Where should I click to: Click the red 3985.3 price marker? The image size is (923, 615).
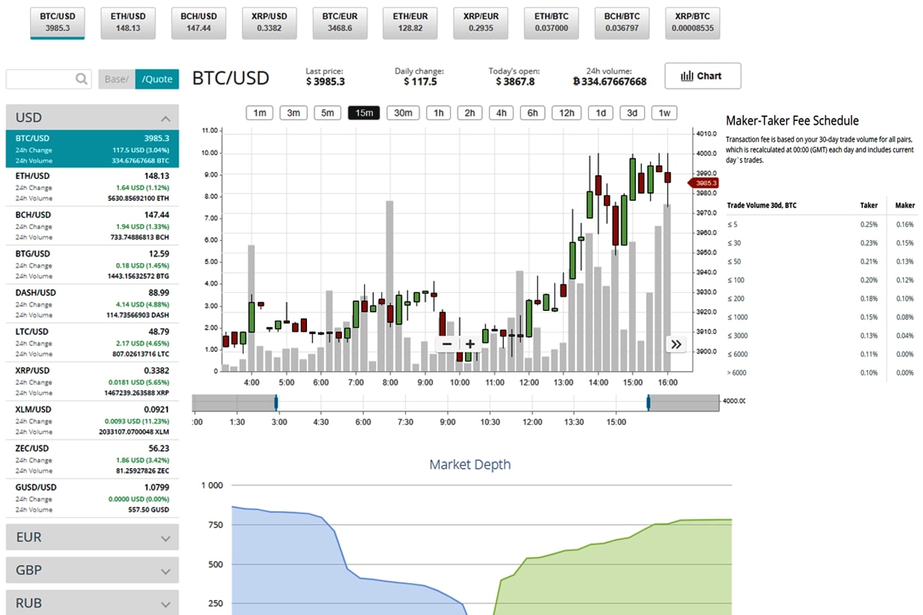[x=704, y=183]
